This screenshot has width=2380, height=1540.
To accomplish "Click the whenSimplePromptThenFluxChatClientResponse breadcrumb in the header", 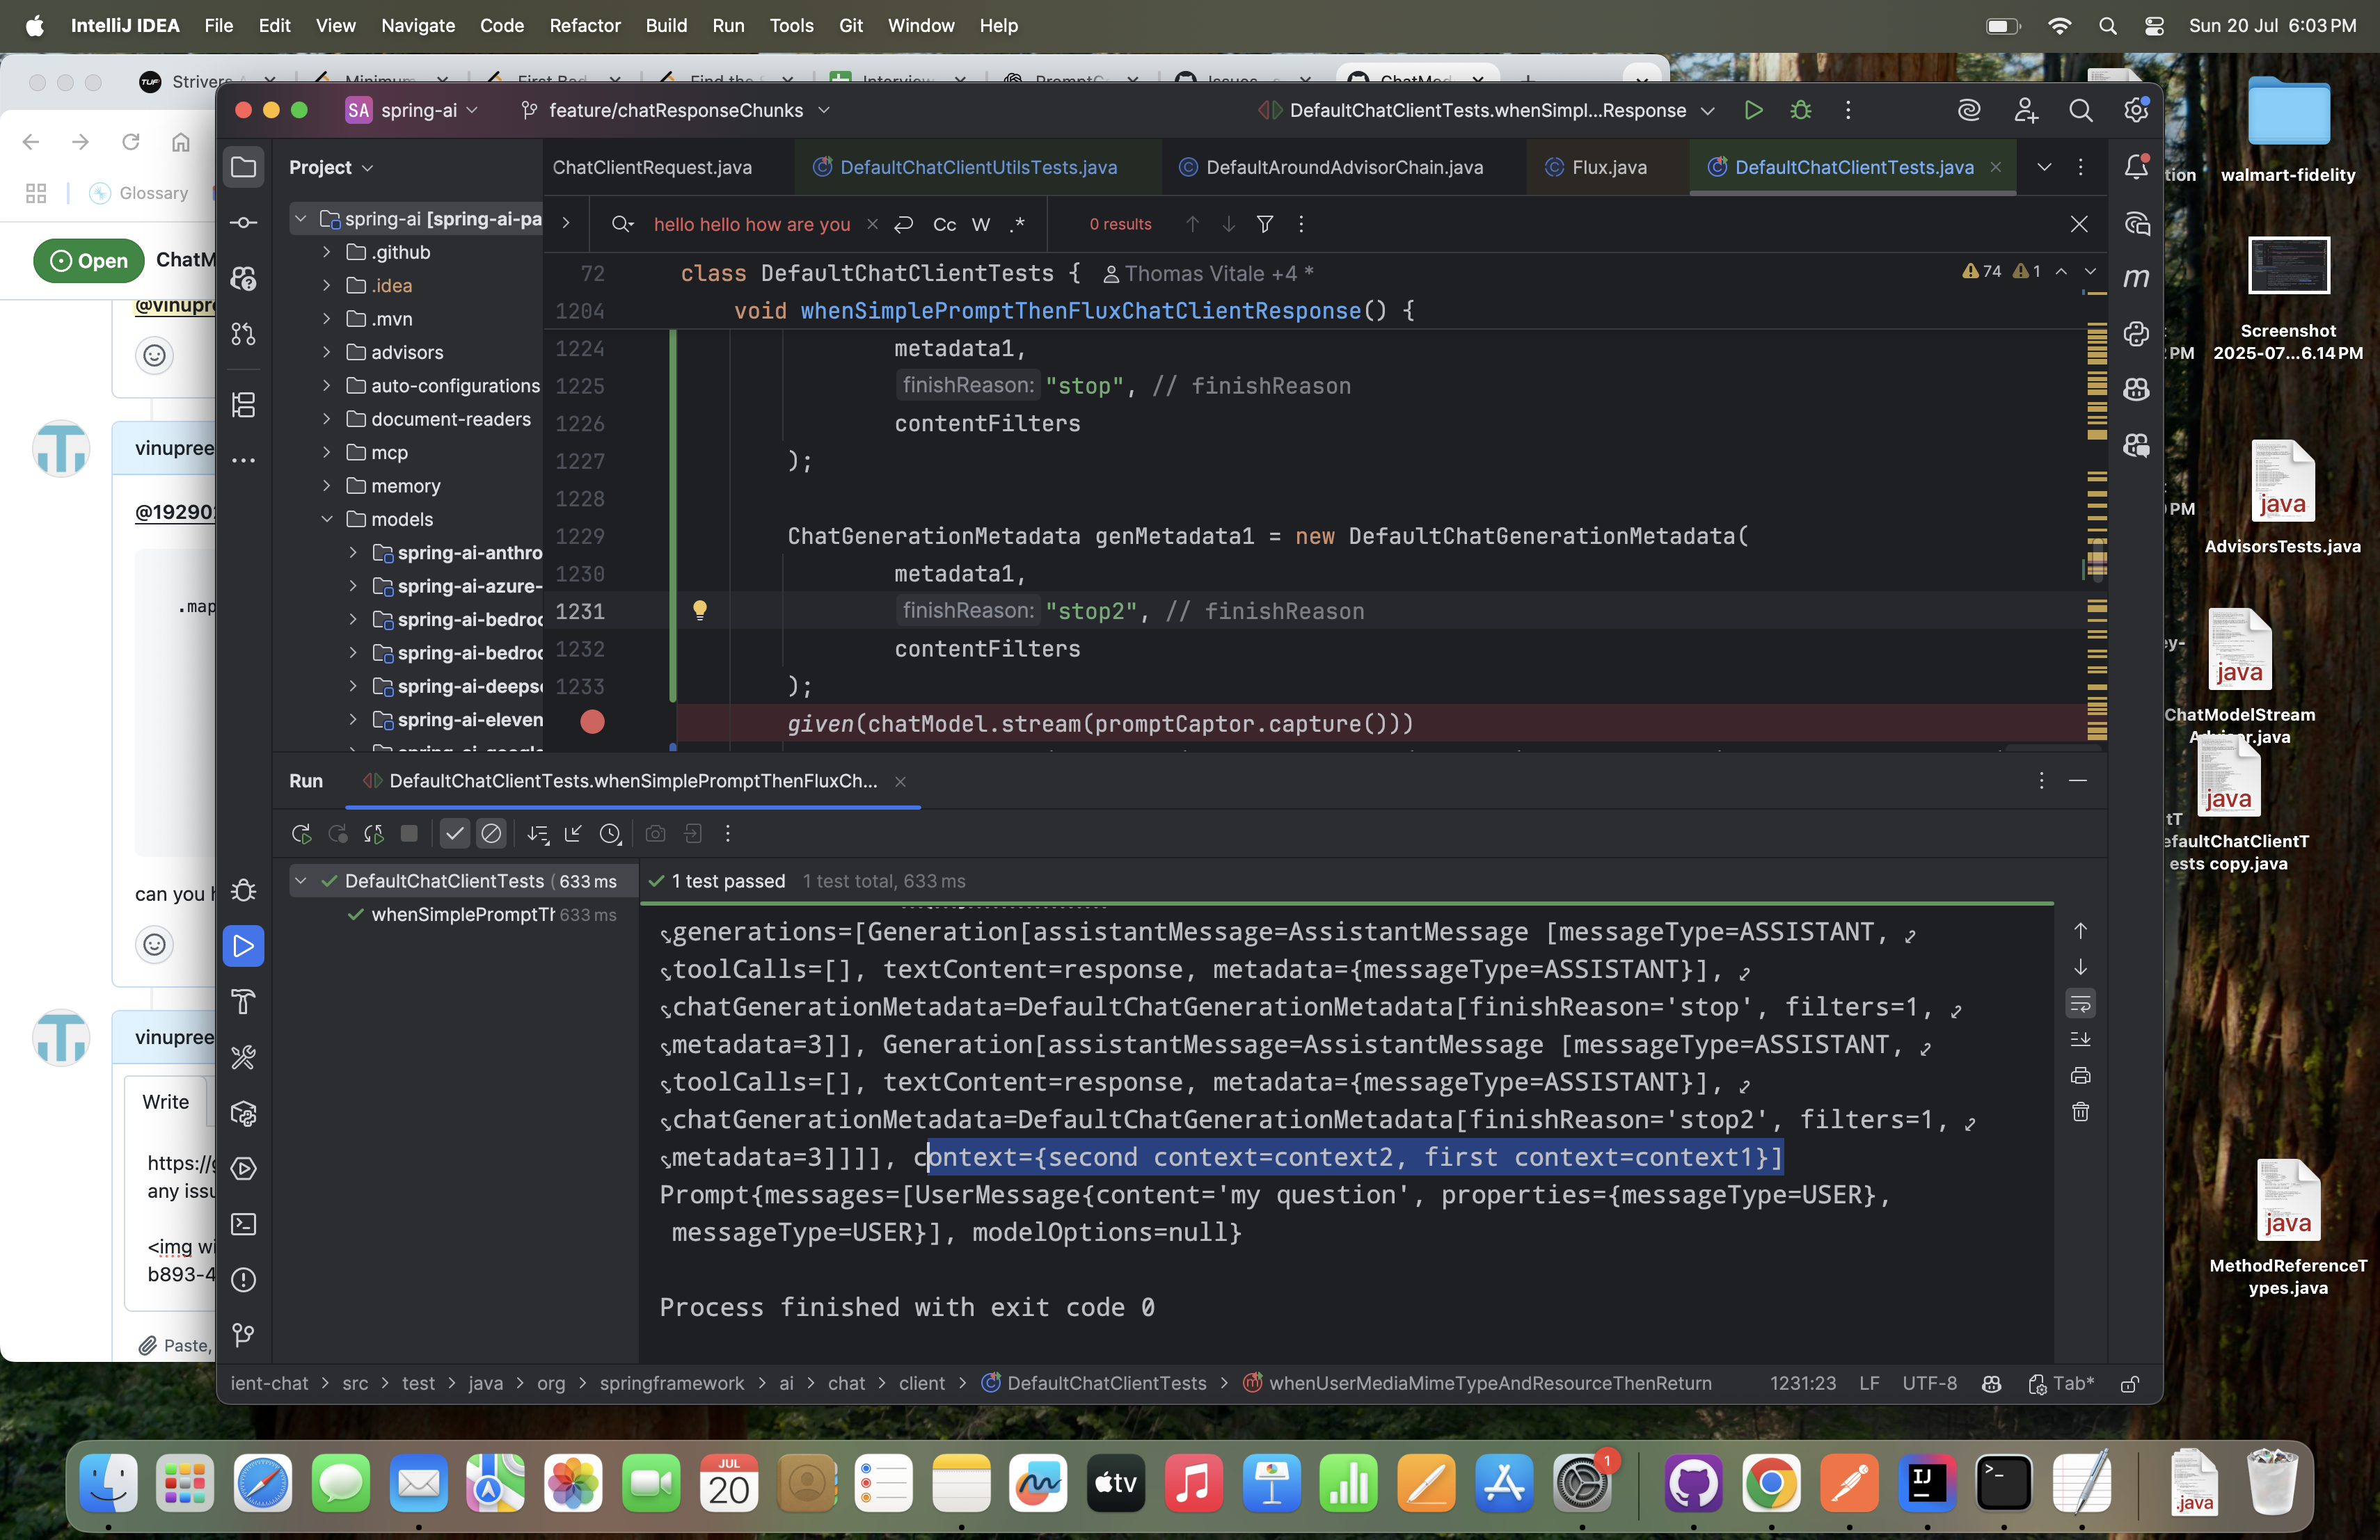I will pyautogui.click(x=1080, y=311).
